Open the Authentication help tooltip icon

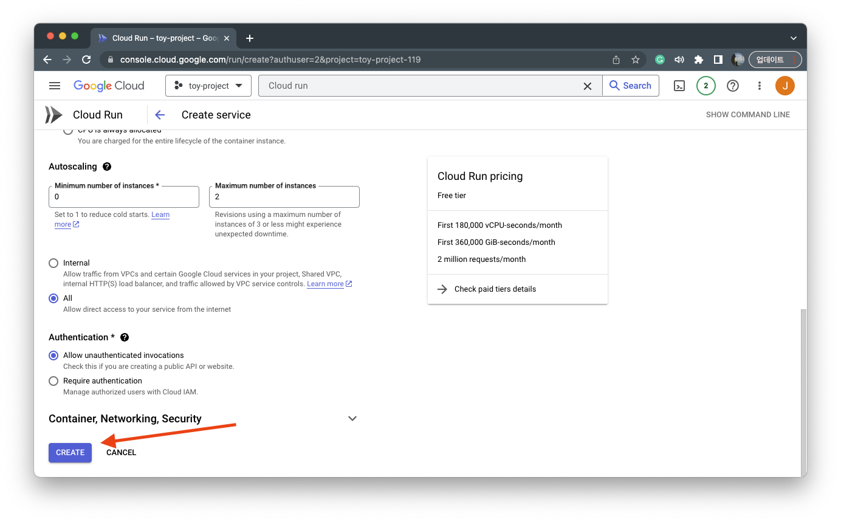[x=125, y=337]
